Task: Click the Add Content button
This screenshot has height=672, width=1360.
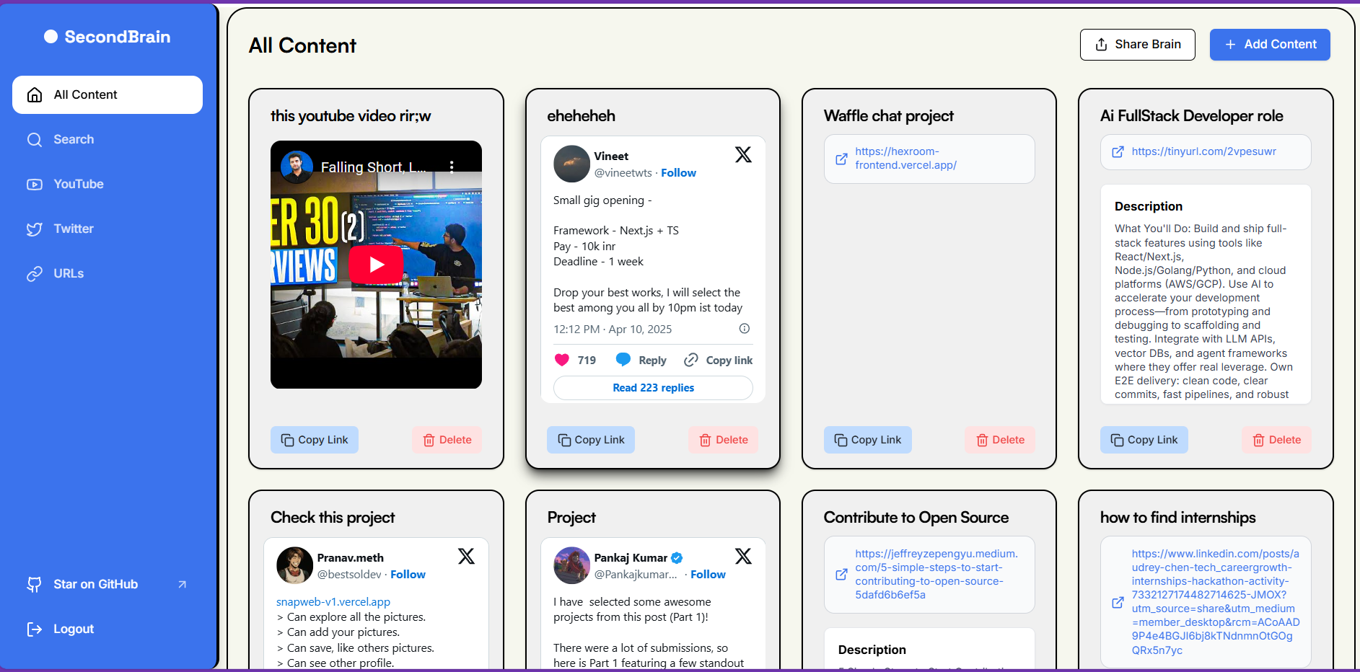Action: click(1269, 45)
